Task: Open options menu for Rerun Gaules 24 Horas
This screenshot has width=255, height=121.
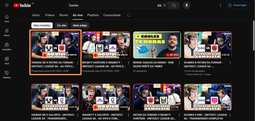Action: [179, 63]
